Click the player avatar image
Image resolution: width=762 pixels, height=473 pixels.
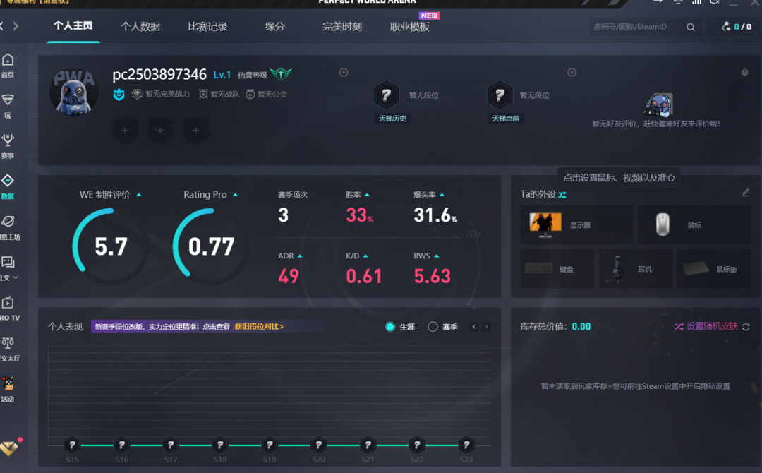73,92
